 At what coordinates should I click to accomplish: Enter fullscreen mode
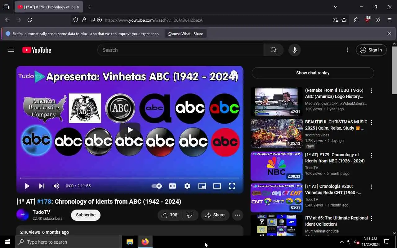click(232, 186)
